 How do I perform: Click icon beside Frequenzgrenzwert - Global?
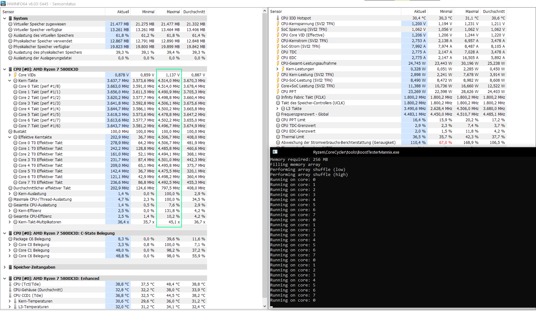(278, 114)
